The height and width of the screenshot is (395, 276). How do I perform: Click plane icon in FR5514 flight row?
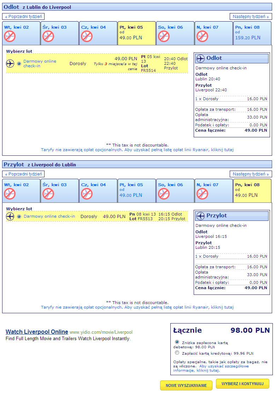(x=10, y=63)
